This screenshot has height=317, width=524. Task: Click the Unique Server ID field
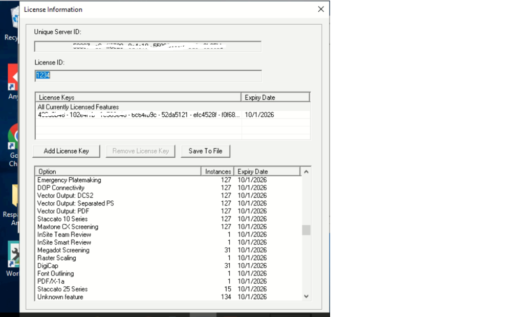147,46
